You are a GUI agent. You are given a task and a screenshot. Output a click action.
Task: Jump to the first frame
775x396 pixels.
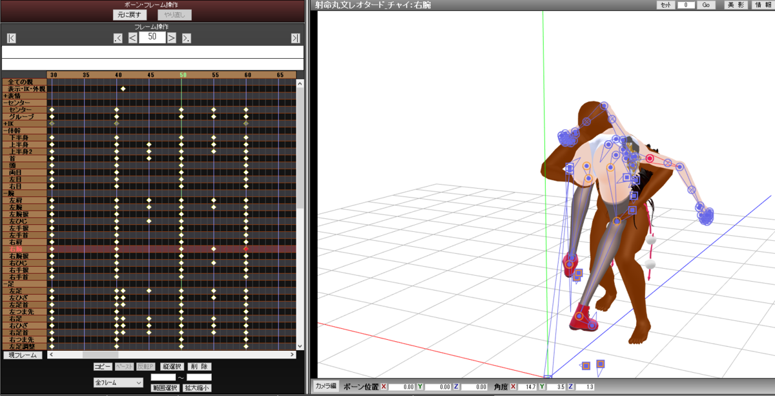pyautogui.click(x=11, y=38)
